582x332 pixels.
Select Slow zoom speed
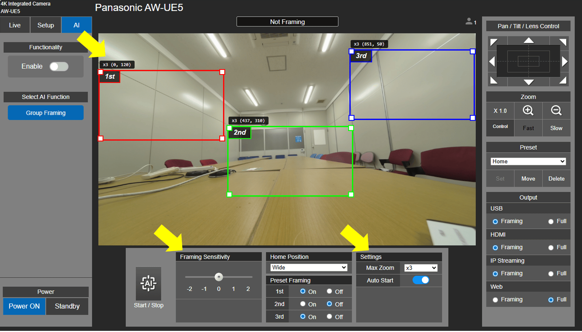pyautogui.click(x=556, y=128)
